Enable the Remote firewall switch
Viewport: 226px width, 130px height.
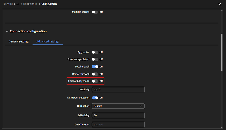(x=95, y=74)
